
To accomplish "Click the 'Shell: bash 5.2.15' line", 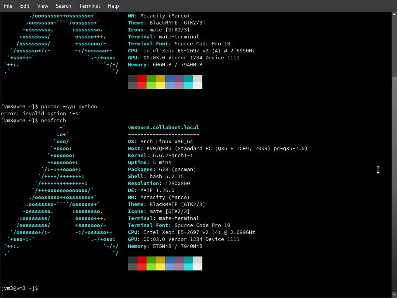I will pos(156,177).
